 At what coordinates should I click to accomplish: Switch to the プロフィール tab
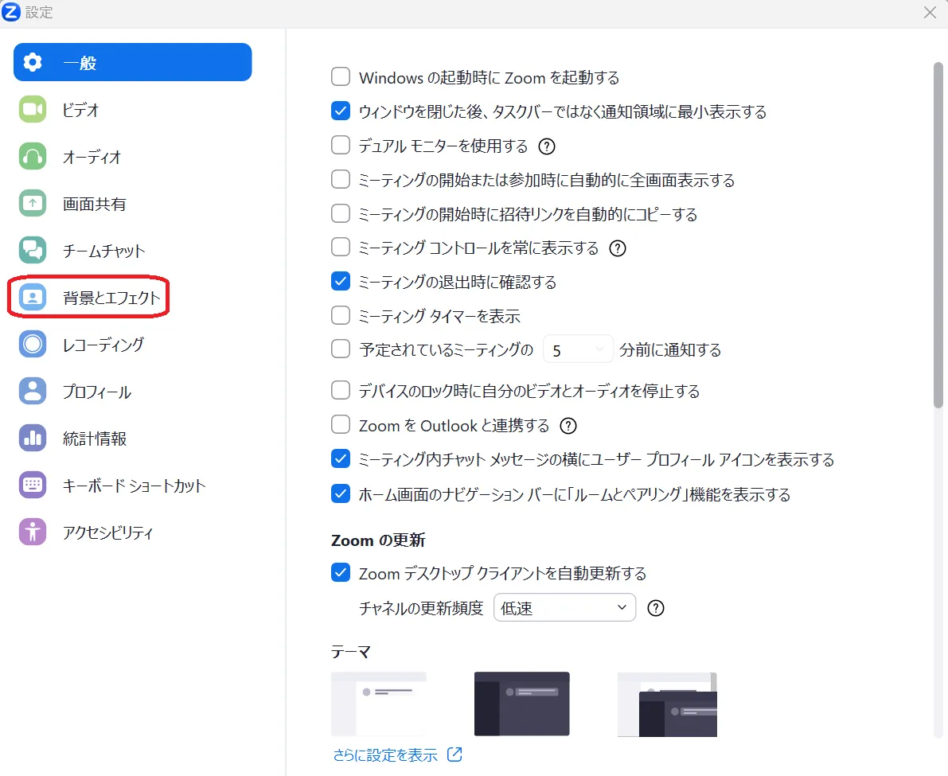tap(96, 392)
